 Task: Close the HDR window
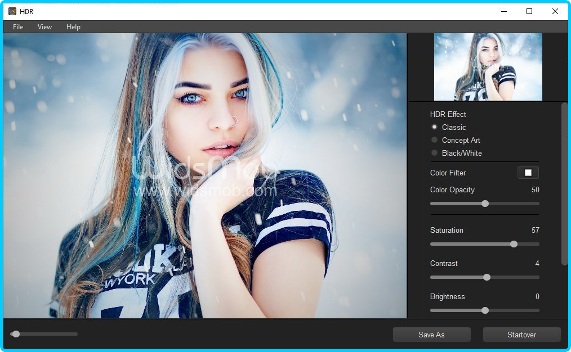pyautogui.click(x=555, y=11)
